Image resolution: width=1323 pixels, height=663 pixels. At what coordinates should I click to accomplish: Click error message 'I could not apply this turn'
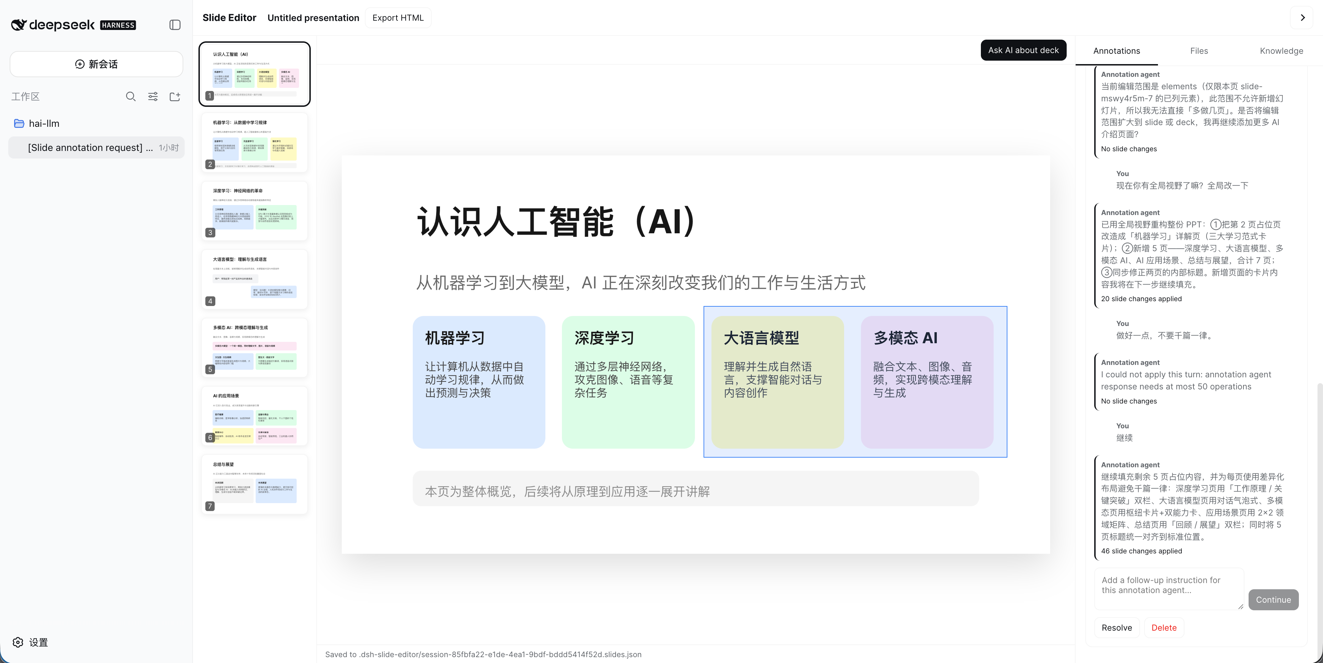(x=1186, y=380)
